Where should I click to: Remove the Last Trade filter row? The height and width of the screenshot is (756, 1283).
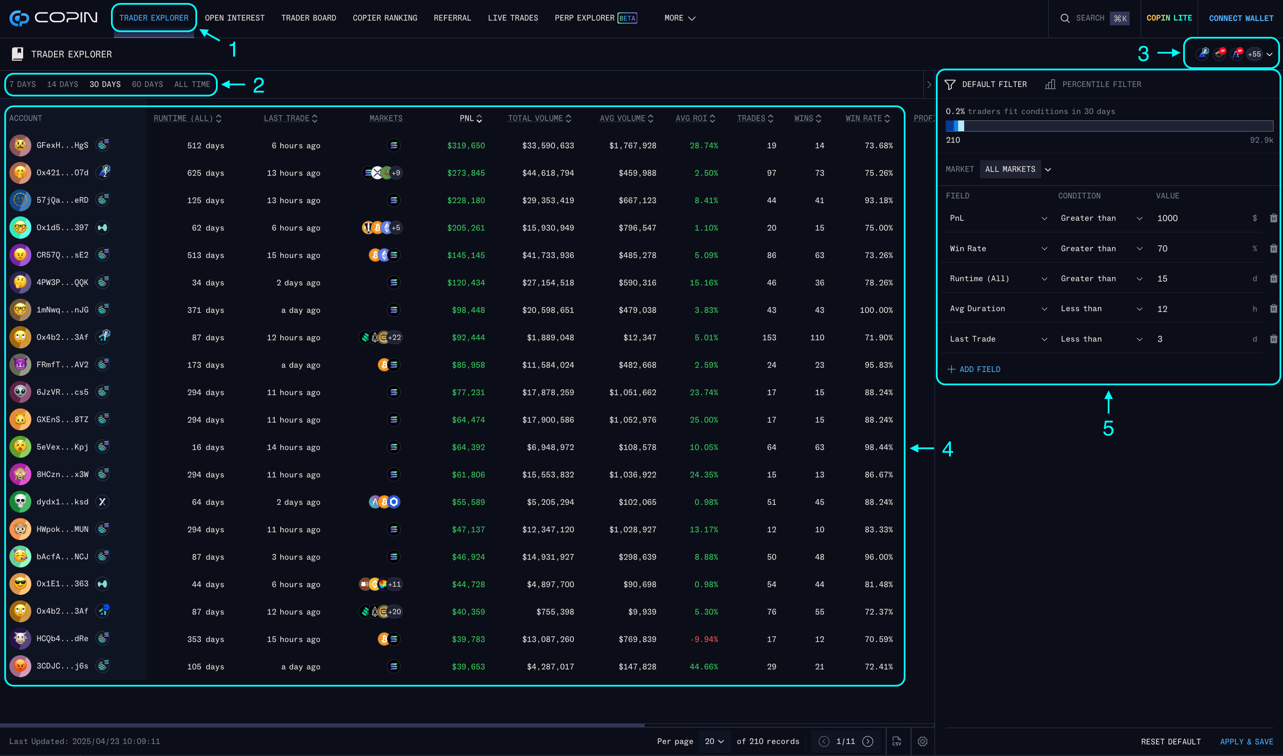(1273, 339)
